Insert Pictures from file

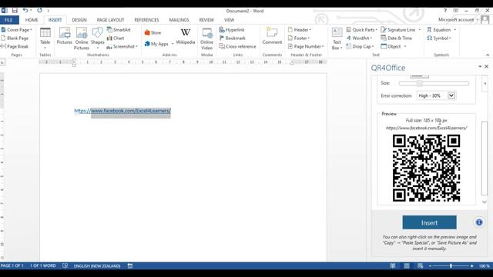(x=65, y=36)
